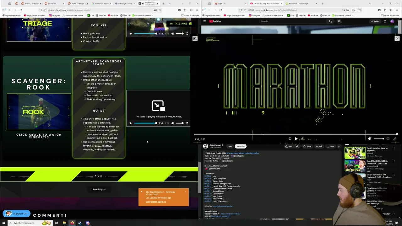402x226 pixels.
Task: Open YouTube Create menu
Action: pyautogui.click(x=375, y=21)
